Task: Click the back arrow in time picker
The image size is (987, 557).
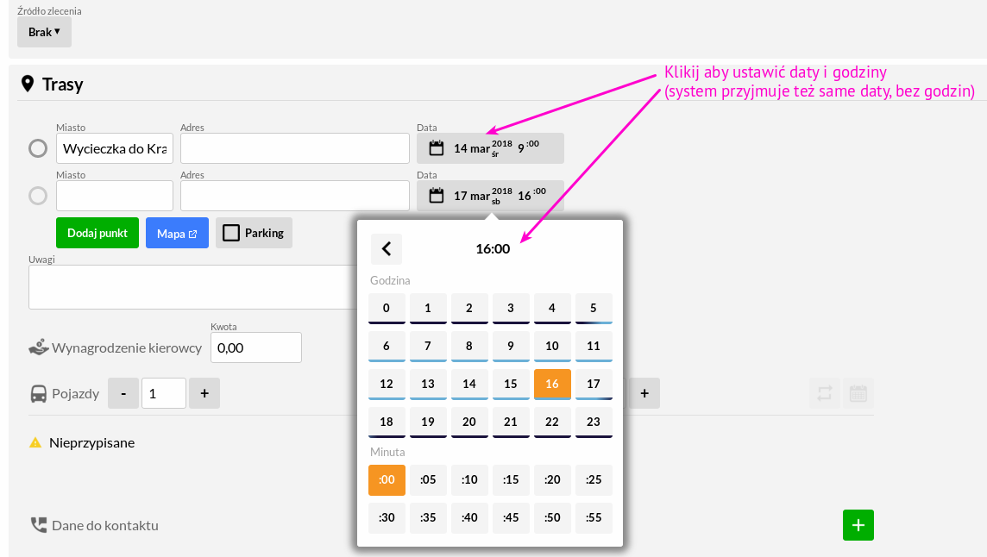Action: [x=387, y=249]
